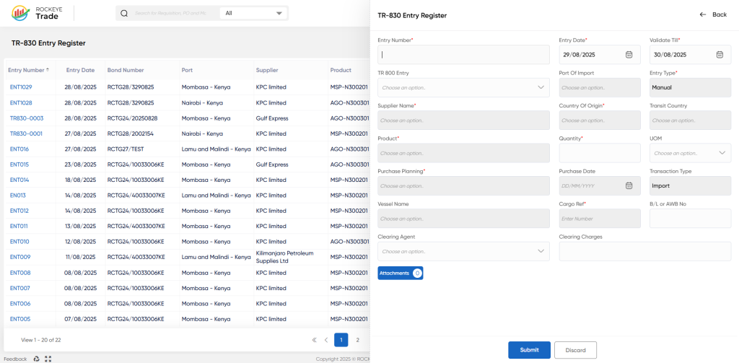Go Back from the entry form

tap(713, 14)
